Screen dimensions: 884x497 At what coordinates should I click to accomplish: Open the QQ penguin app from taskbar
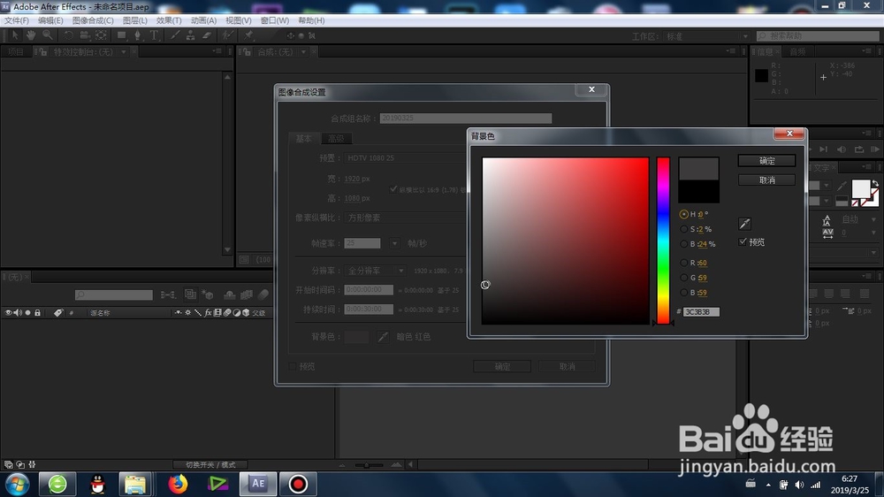coord(97,484)
